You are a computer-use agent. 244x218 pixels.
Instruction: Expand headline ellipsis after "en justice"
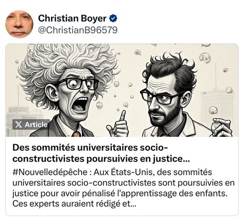click(186, 159)
